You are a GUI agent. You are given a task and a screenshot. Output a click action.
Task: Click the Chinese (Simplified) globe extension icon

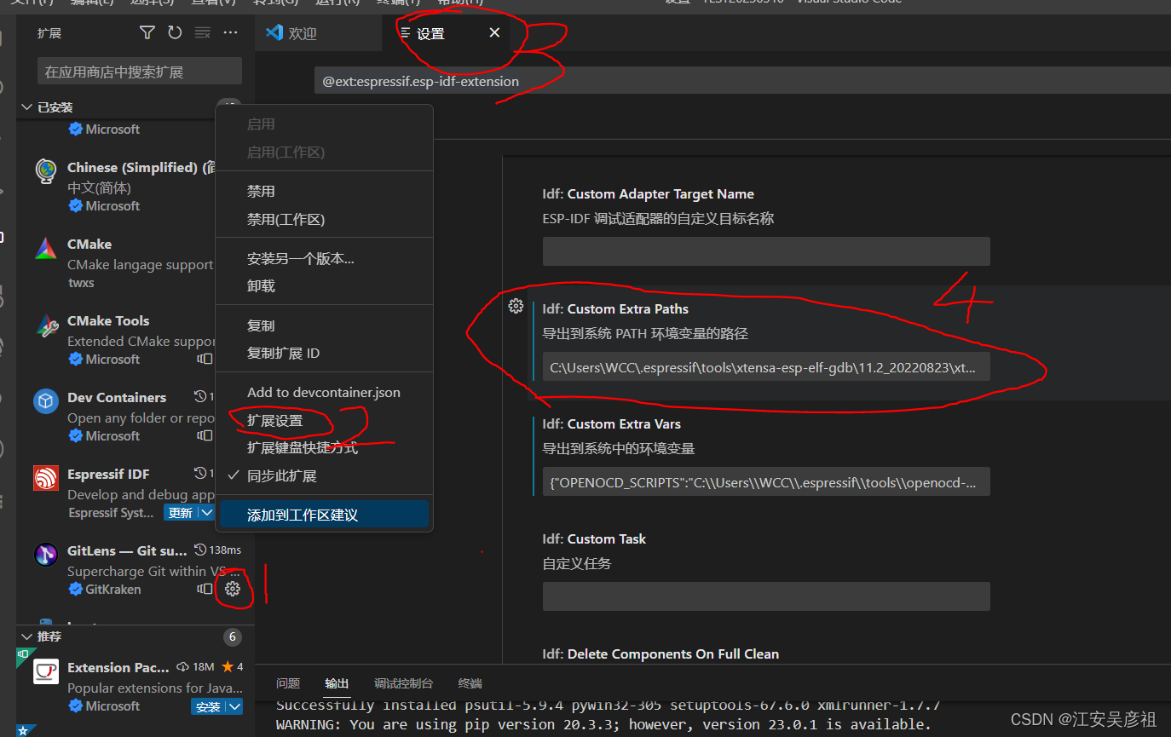(46, 171)
